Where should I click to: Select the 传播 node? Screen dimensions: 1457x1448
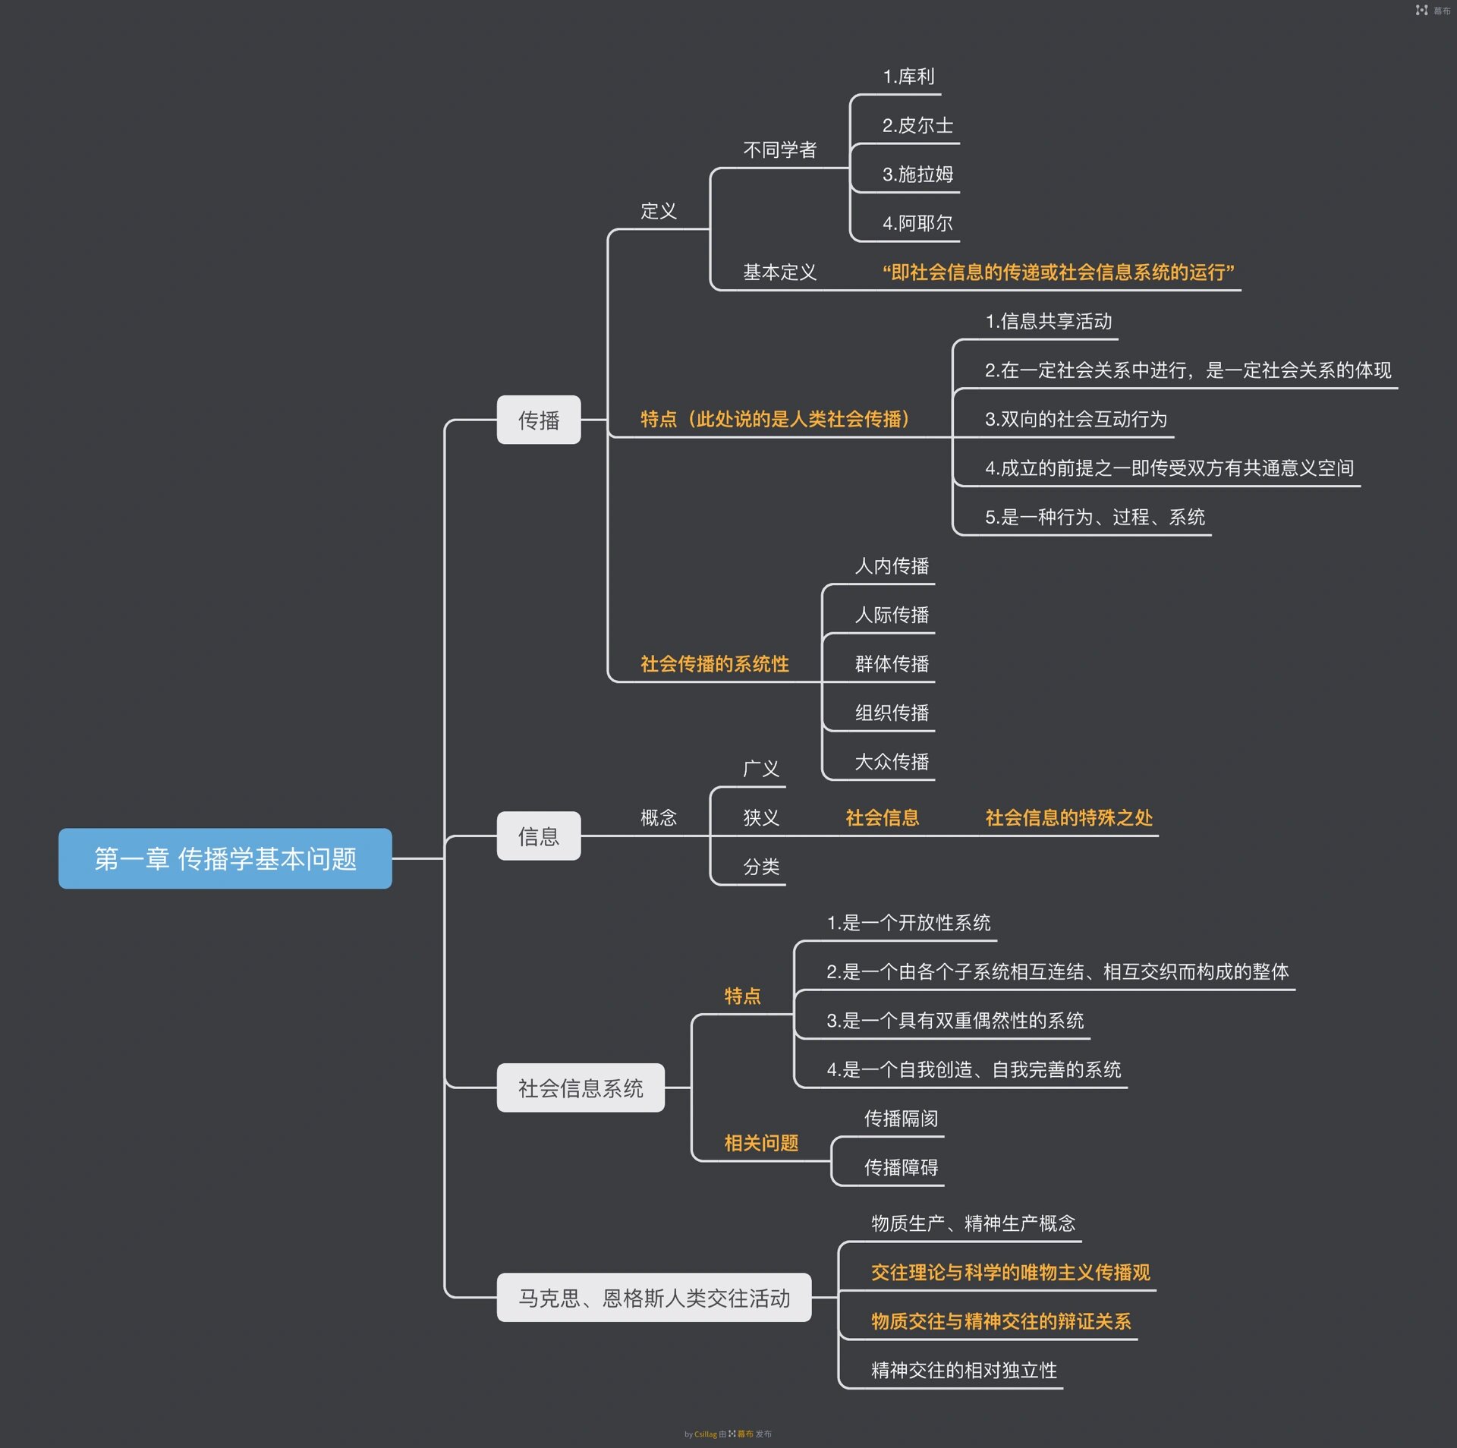(x=539, y=420)
